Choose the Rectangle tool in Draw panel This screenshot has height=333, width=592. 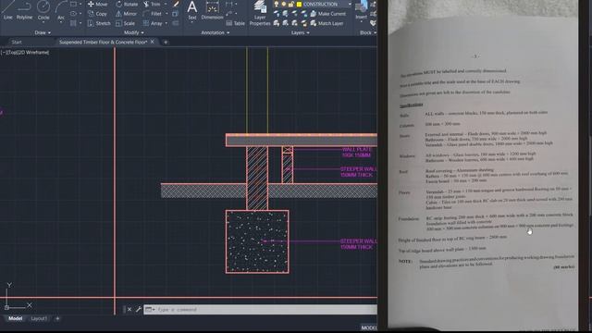pyautogui.click(x=74, y=4)
